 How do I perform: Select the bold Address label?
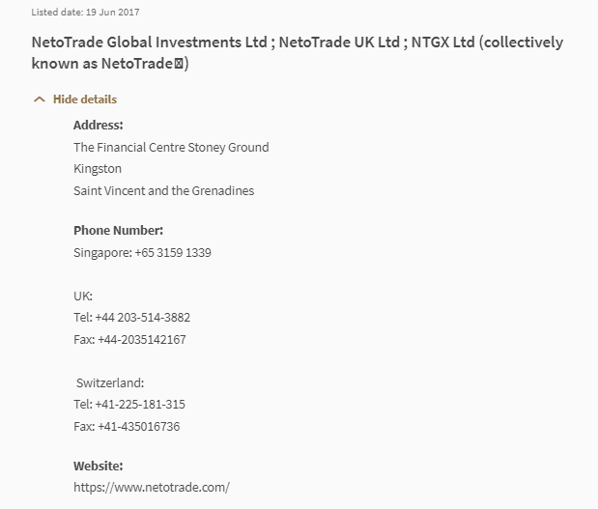(x=99, y=125)
